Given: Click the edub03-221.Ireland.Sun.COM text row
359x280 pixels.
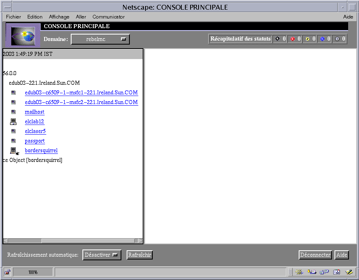Looking at the screenshot, I should 44,83.
